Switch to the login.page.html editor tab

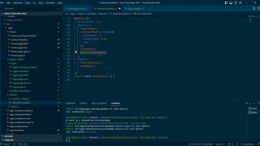77,9
